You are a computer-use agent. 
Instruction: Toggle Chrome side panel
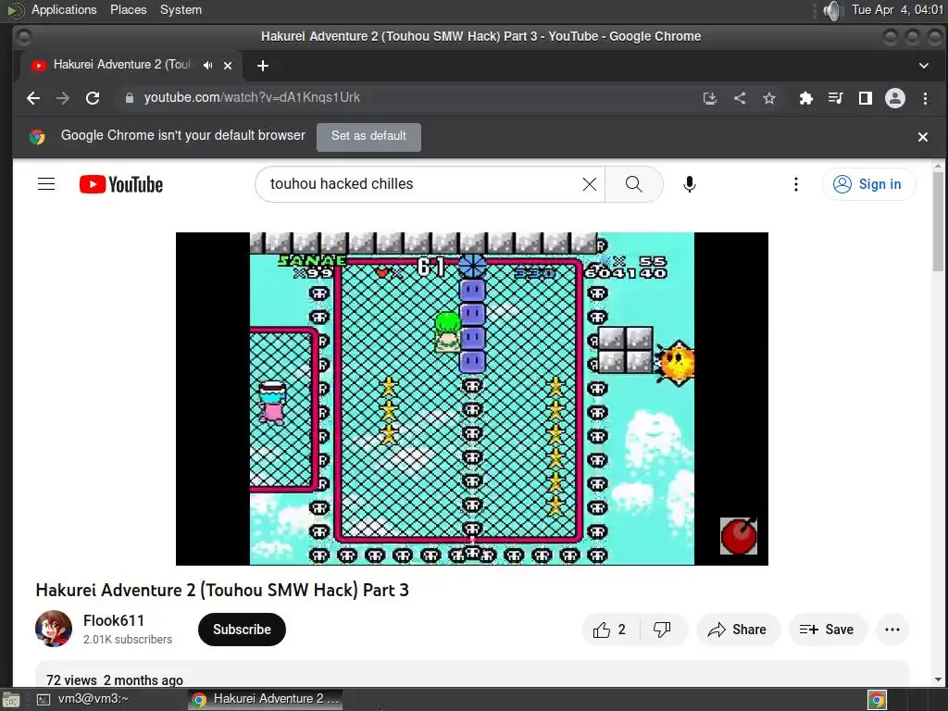coord(866,98)
